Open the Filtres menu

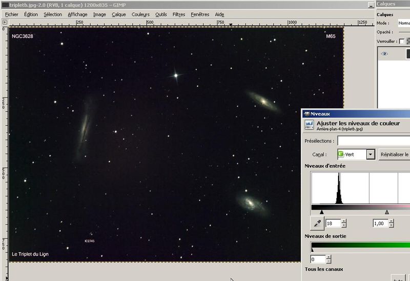(x=179, y=14)
